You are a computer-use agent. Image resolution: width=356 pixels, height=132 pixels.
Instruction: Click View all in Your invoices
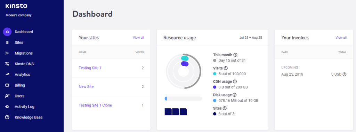click(x=341, y=38)
